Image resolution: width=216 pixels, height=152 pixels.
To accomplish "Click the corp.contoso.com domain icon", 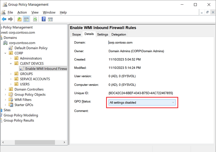I will click(5, 43).
